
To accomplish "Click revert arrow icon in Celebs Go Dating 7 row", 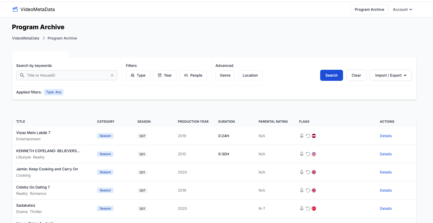I will (308, 190).
